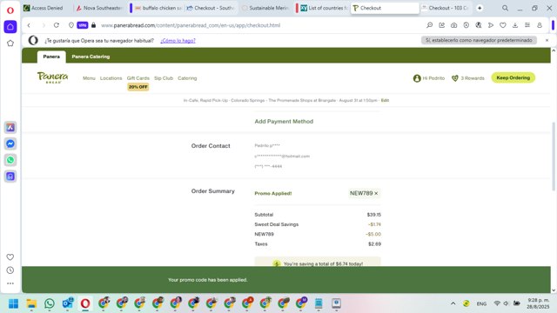Open WhatsApp from the taskbar

pos(50,303)
